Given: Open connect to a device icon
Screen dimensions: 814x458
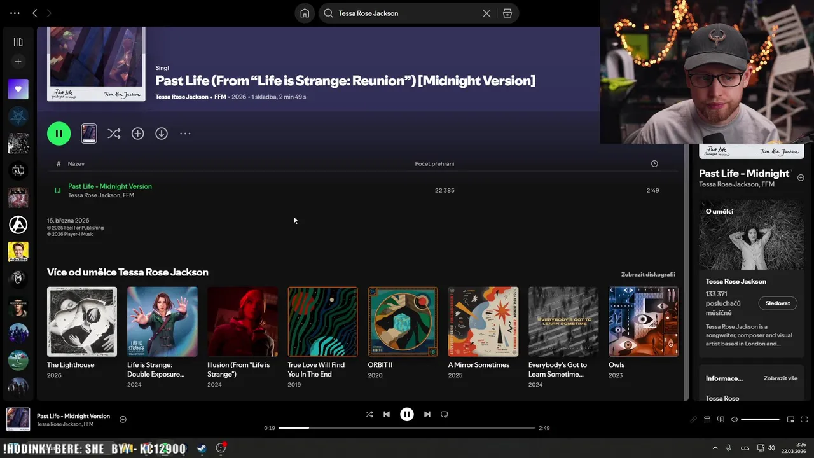Looking at the screenshot, I should coord(721,420).
